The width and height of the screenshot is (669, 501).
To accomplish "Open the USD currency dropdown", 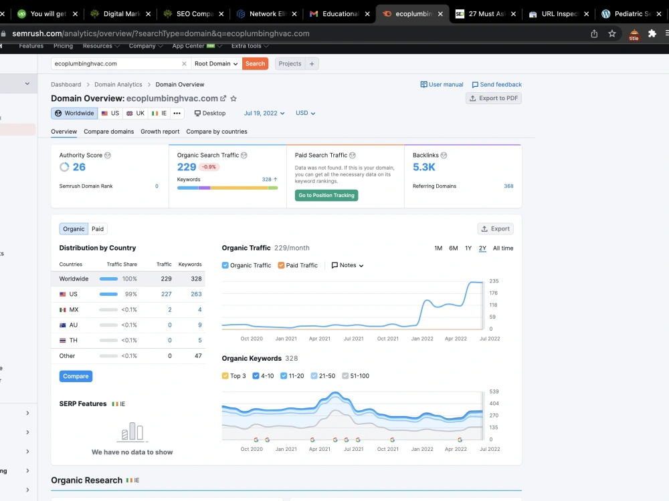I will click(x=306, y=113).
